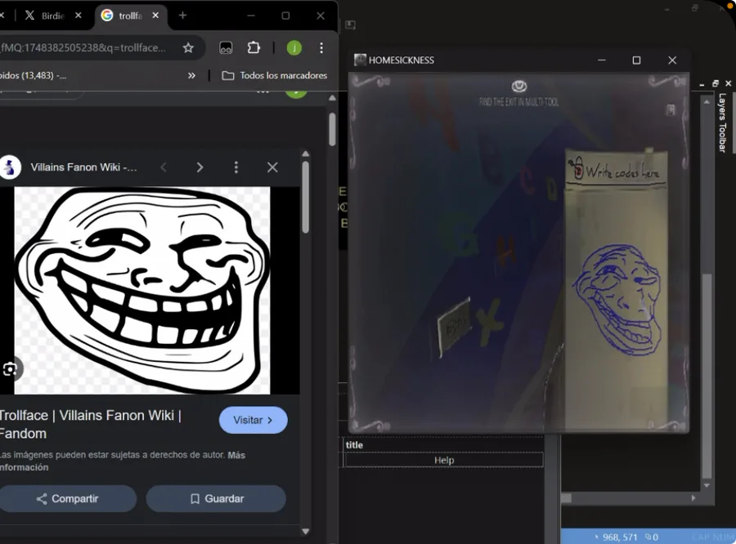This screenshot has width=736, height=544.
Task: Visit the site with the Visitar button
Action: [253, 420]
